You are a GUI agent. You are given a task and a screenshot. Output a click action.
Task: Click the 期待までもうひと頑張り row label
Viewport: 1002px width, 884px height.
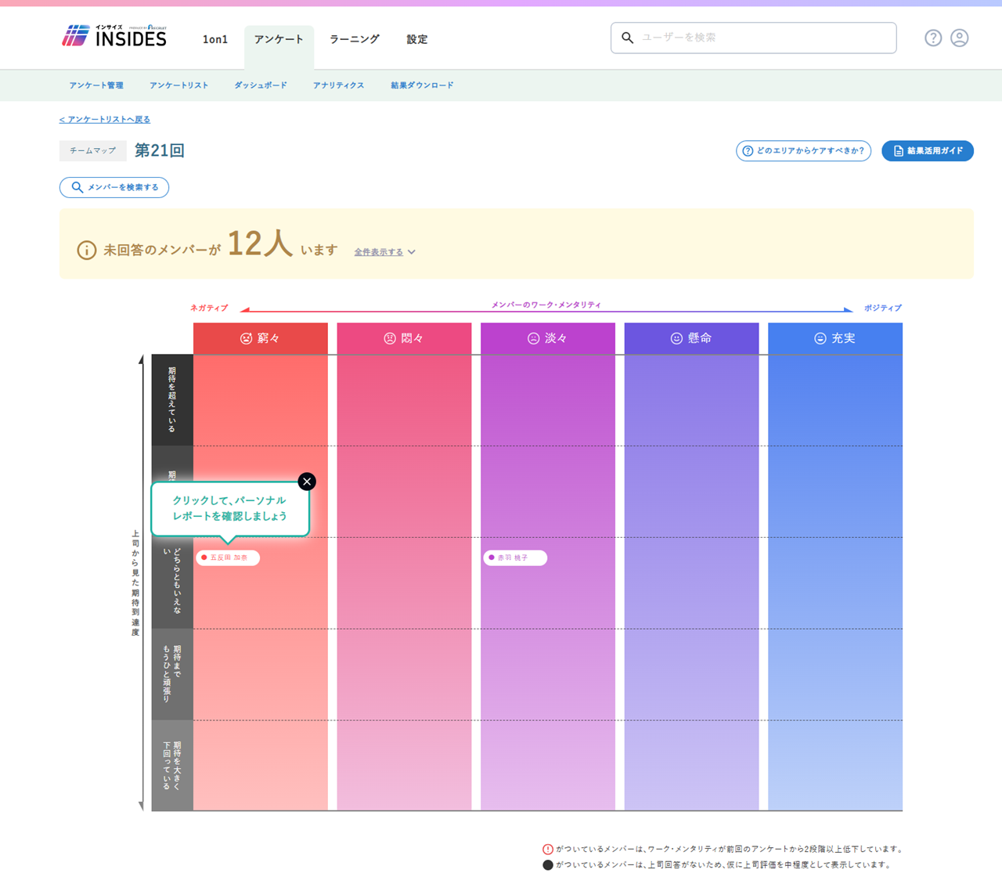click(172, 674)
